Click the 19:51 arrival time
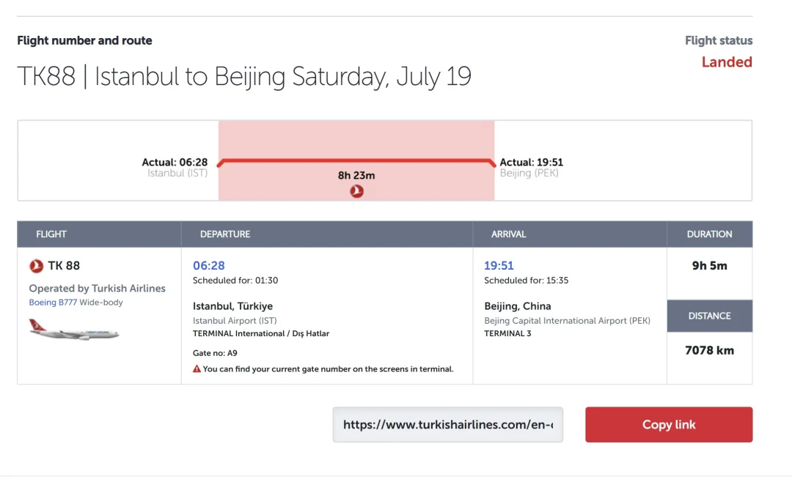 tap(499, 265)
